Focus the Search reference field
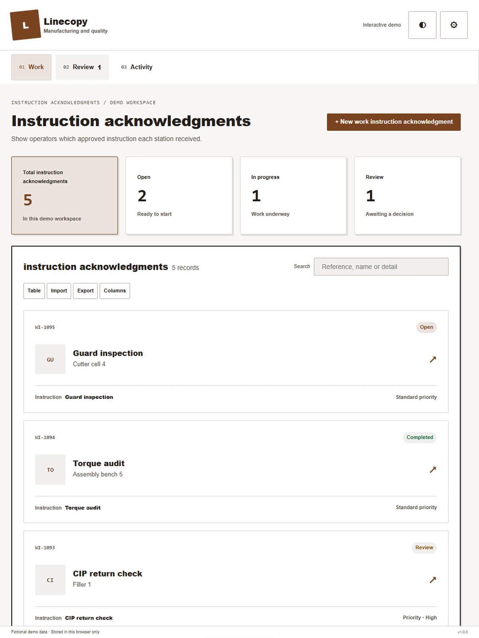Viewport: 479px width, 638px height. click(x=381, y=267)
